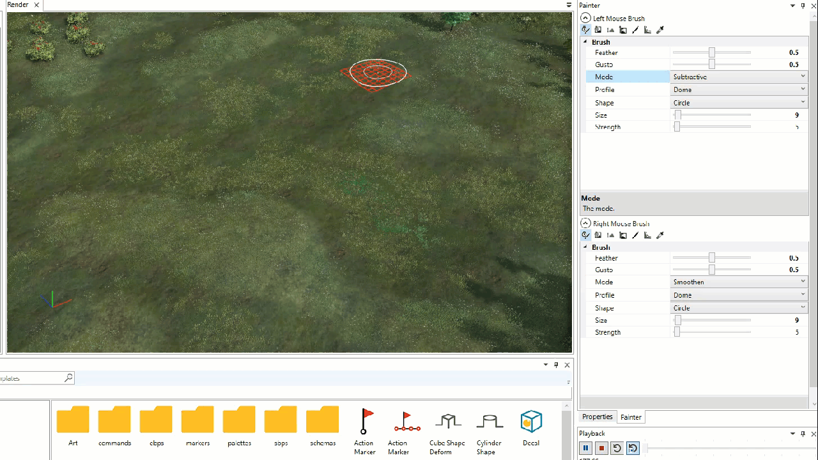Collapse the Left Mouse Brush section
The height and width of the screenshot is (460, 818).
pos(585,19)
